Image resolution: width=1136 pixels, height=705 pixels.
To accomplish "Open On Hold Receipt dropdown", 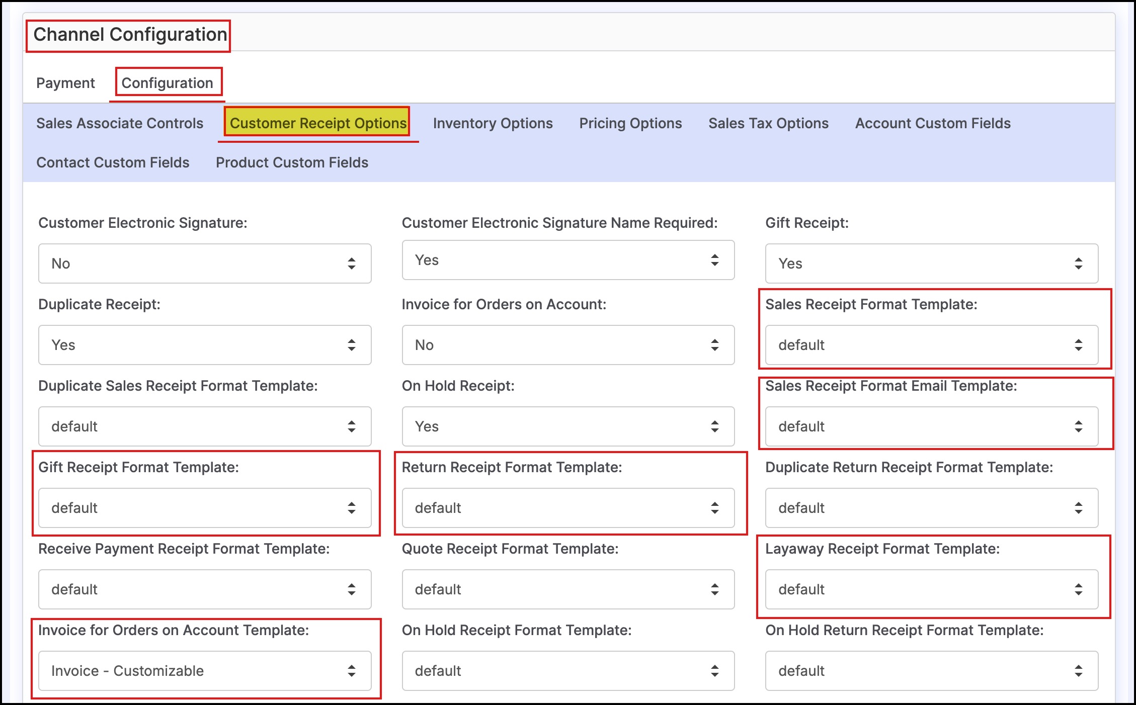I will (x=568, y=426).
